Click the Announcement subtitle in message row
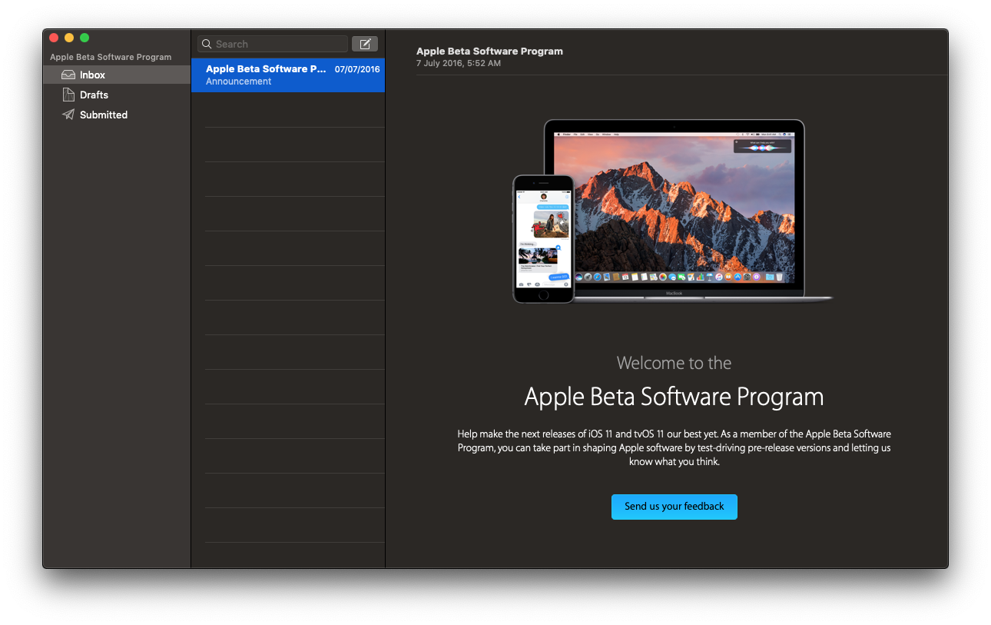Image resolution: width=991 pixels, height=625 pixels. click(x=238, y=81)
